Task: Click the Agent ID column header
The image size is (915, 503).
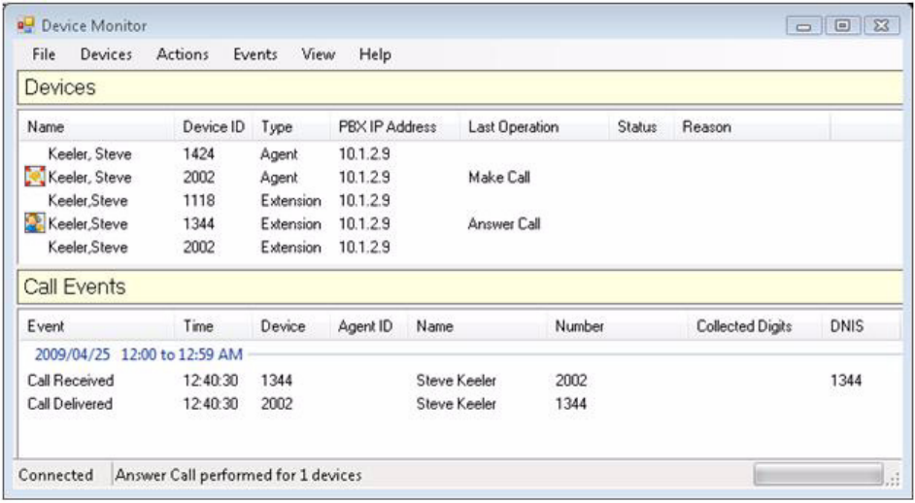Action: click(x=370, y=326)
